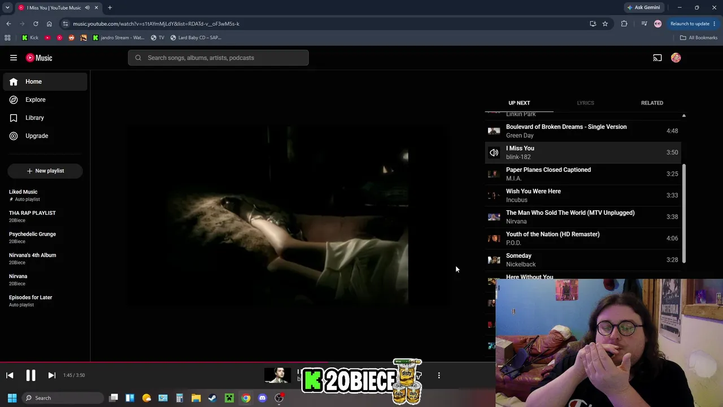Image resolution: width=723 pixels, height=407 pixels.
Task: Click the browser Home button
Action: click(49, 24)
